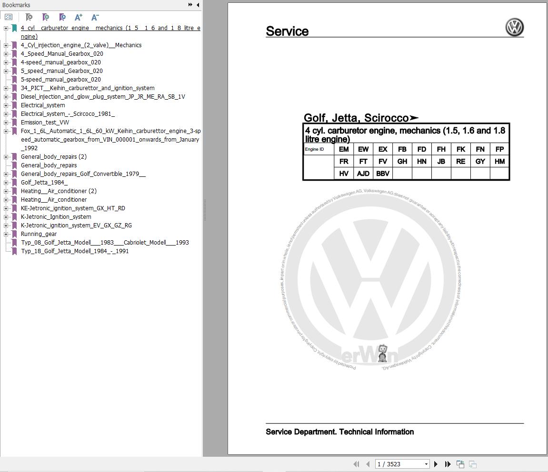
Task: Open General_body_repairs_Golf_Convertible_1979__ bookmark
Action: click(x=83, y=174)
